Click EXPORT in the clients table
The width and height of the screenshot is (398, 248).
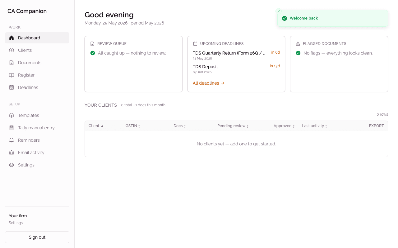coord(376,126)
